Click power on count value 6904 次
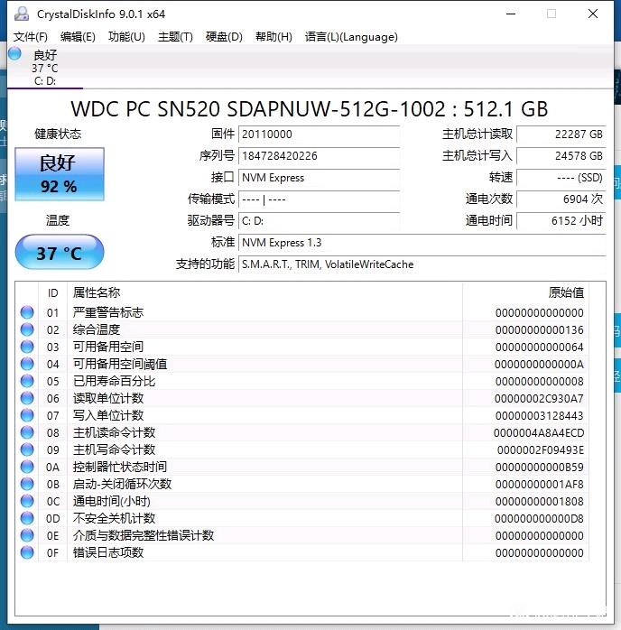Screen dimensions: 621x630 (561, 199)
